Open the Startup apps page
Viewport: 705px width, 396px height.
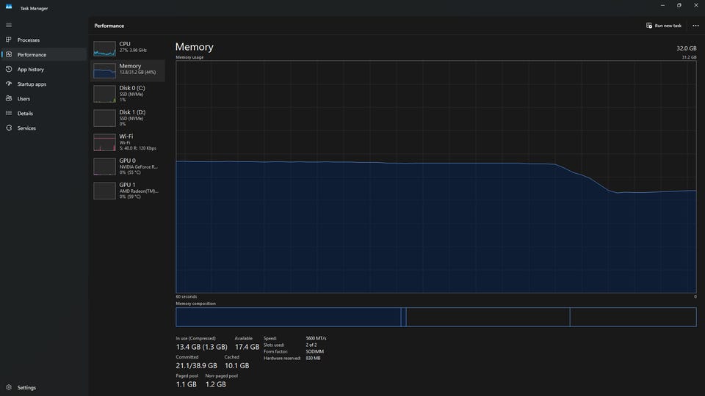tap(43, 84)
